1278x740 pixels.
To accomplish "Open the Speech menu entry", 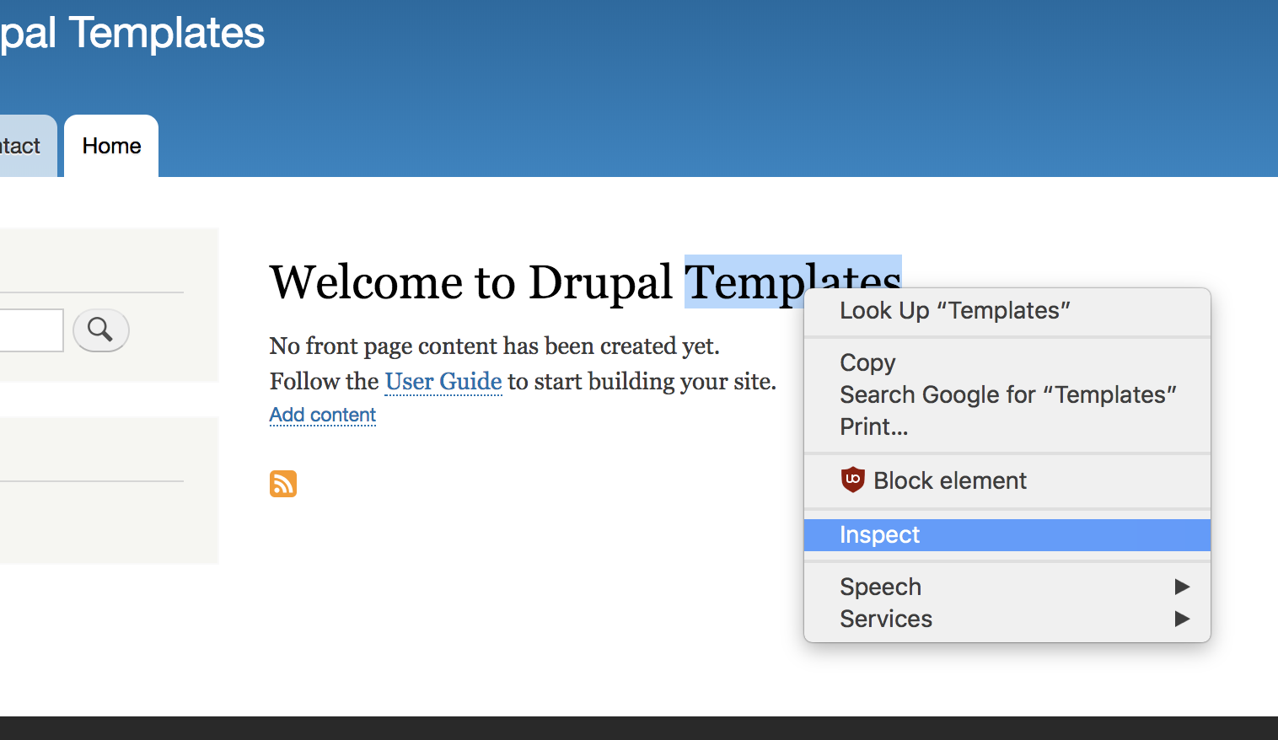I will [x=1007, y=587].
